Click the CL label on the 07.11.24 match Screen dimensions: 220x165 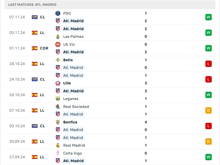tap(42, 17)
